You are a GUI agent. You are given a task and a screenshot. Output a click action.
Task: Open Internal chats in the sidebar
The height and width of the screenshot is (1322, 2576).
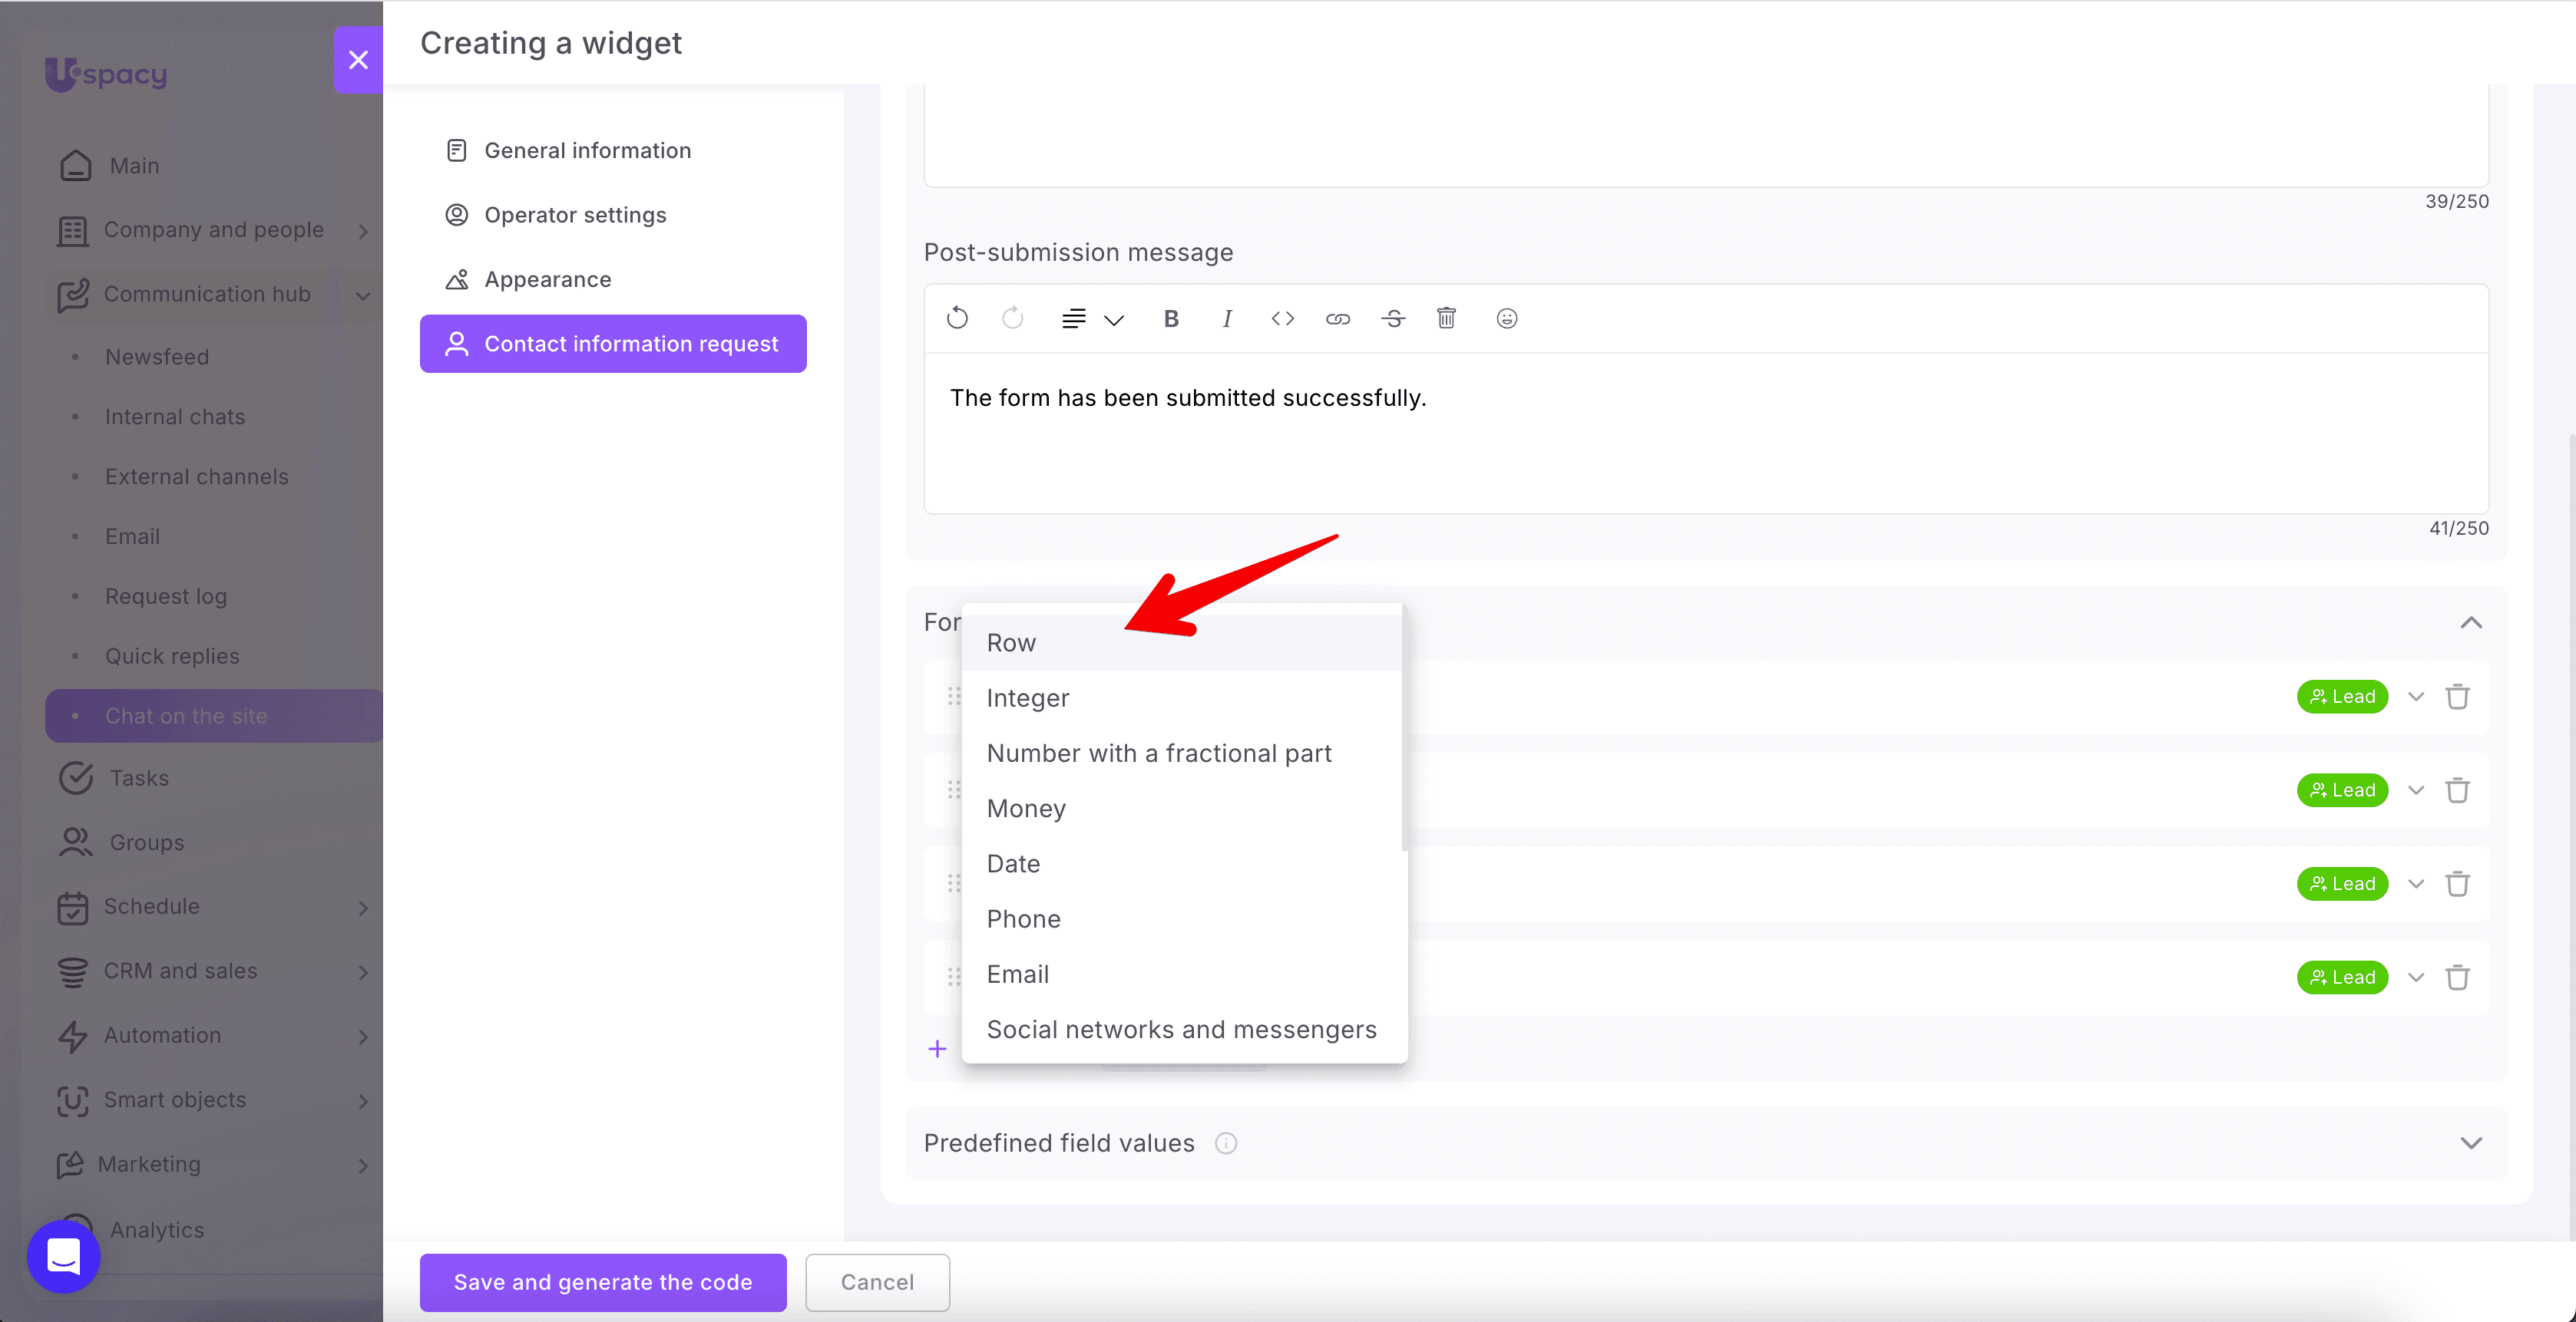(x=175, y=417)
